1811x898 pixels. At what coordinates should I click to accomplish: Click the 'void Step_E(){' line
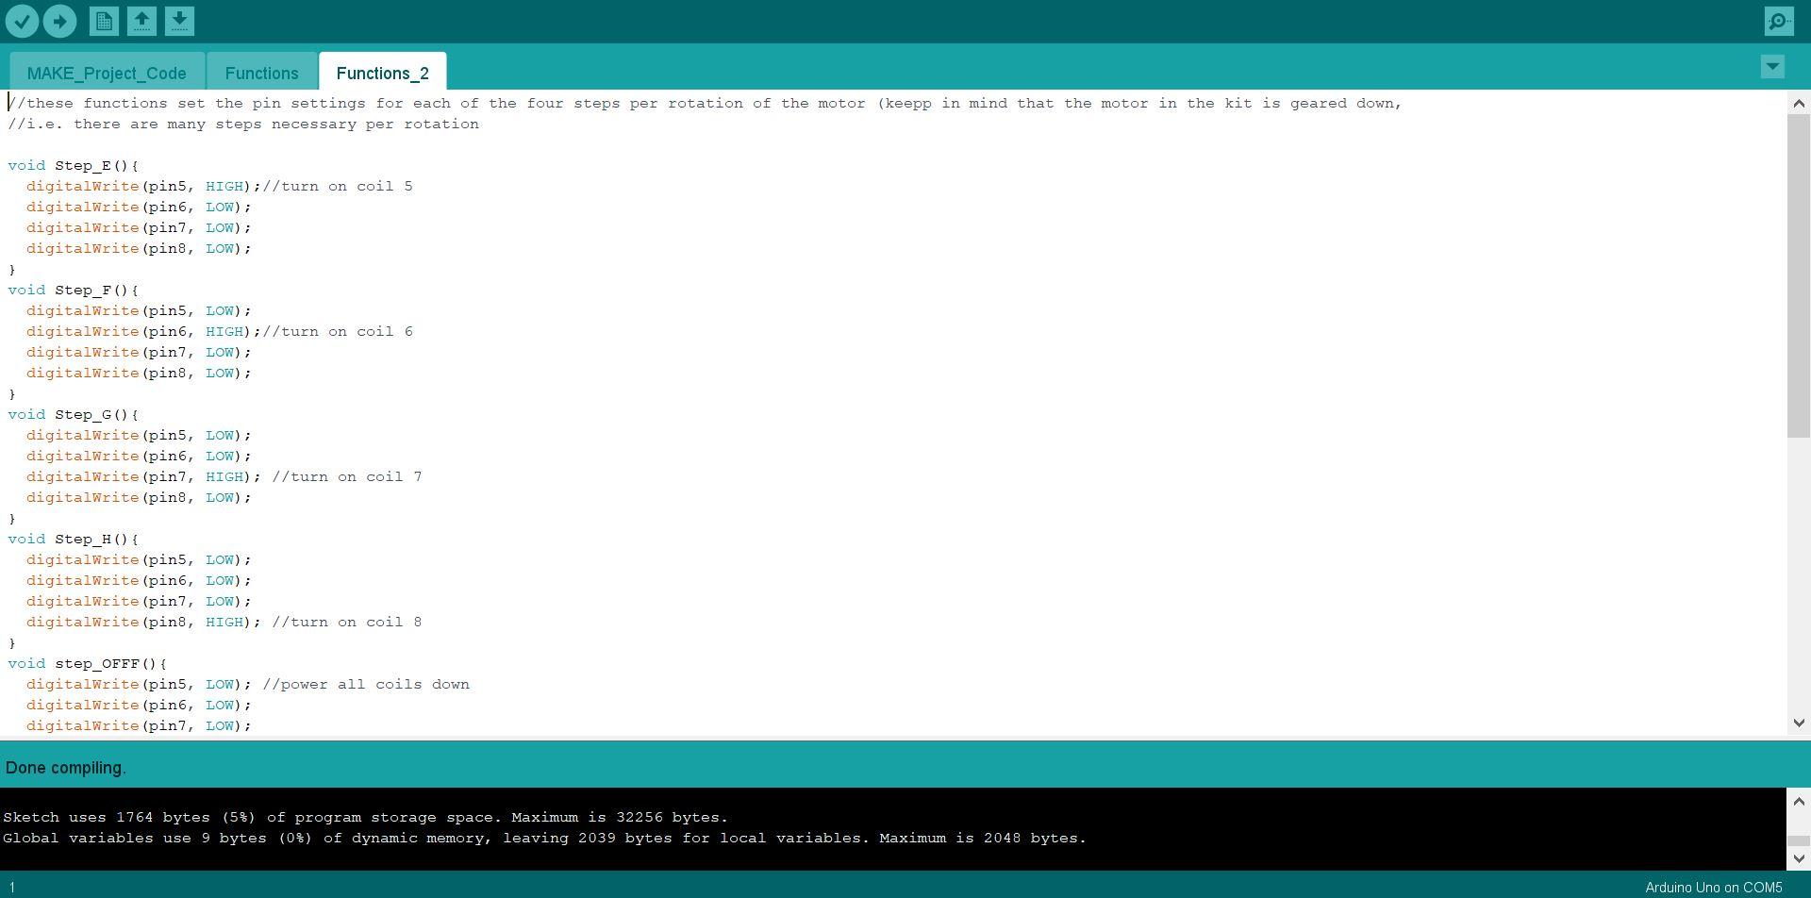click(x=74, y=165)
